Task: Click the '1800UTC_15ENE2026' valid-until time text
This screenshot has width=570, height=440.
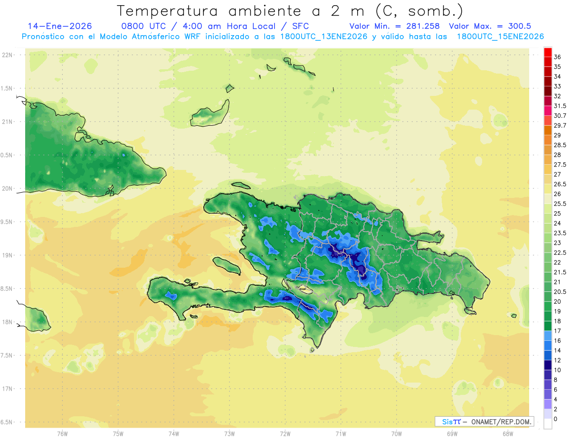Action: click(x=500, y=37)
